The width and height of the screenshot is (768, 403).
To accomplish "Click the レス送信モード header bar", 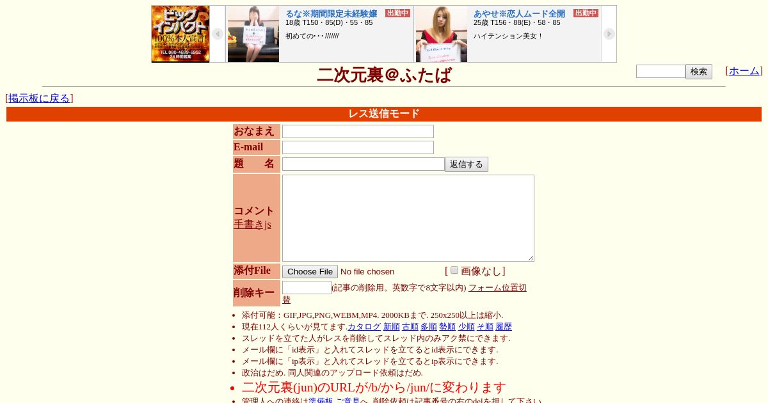I will coord(384,114).
